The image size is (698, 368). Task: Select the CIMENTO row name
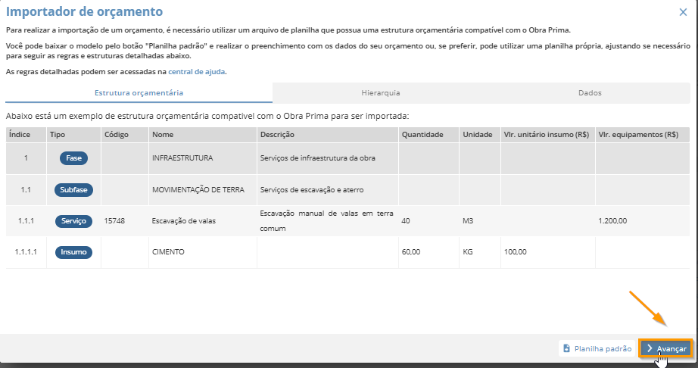tap(168, 252)
